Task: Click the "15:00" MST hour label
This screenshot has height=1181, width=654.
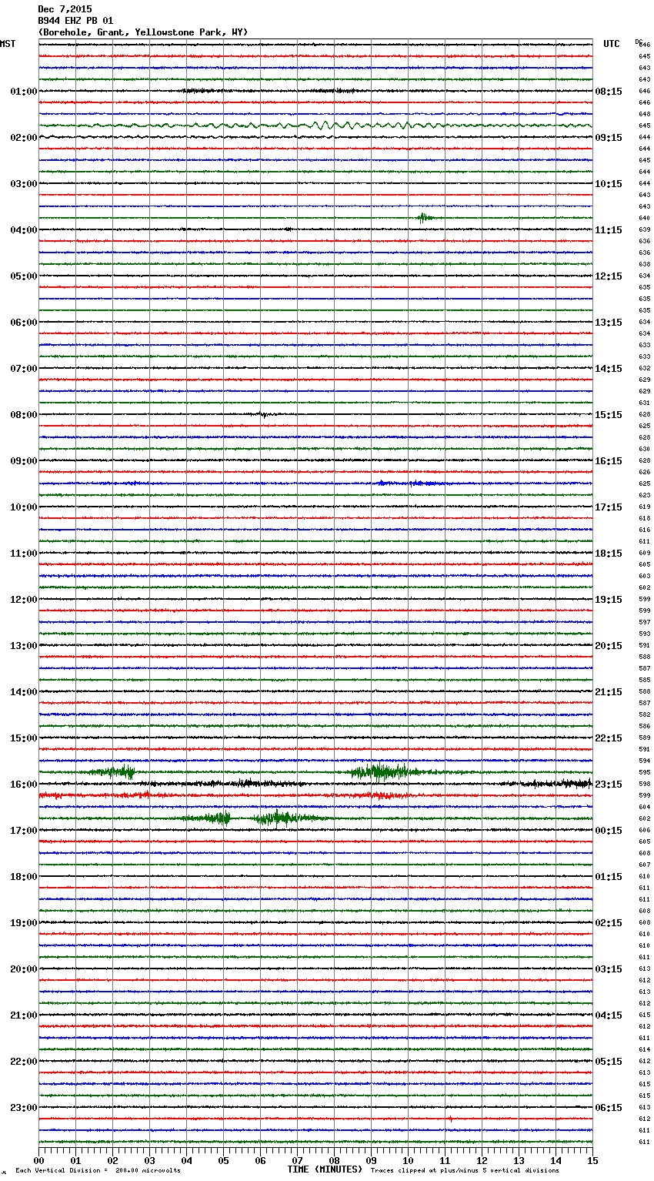Action: point(23,738)
